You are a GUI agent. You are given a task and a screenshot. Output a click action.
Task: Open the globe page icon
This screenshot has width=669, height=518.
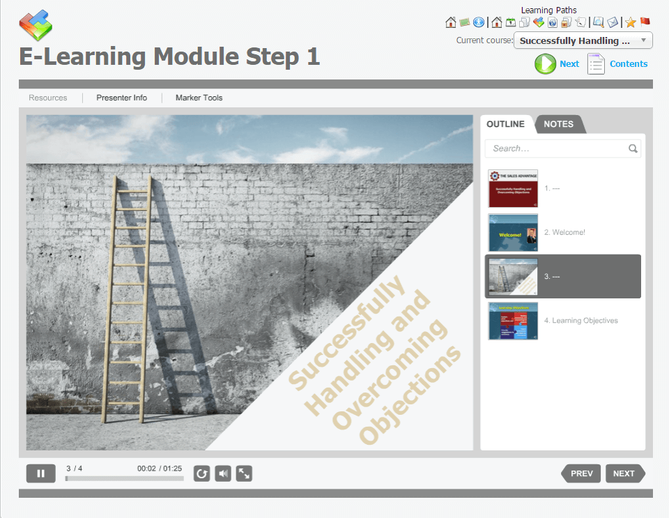click(x=553, y=22)
